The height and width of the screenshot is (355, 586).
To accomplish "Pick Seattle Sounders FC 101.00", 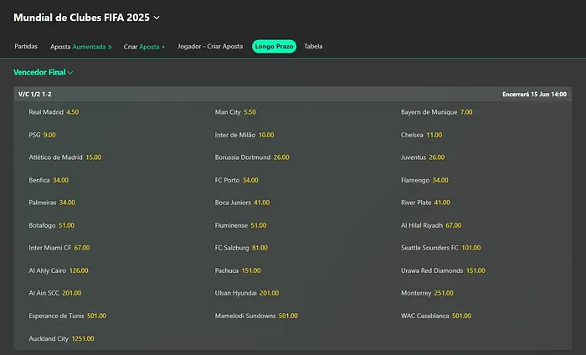I will 440,248.
